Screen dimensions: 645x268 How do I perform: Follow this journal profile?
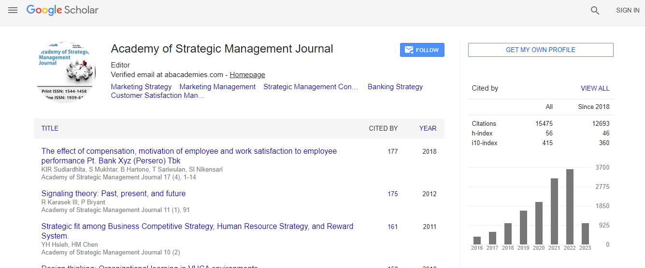422,50
